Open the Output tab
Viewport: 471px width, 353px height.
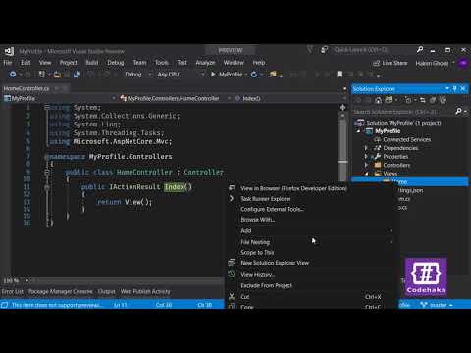click(107, 291)
